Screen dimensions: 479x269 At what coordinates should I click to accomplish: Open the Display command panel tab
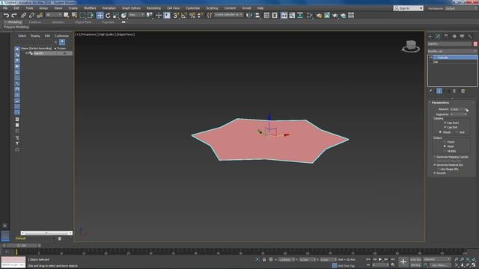[462, 37]
